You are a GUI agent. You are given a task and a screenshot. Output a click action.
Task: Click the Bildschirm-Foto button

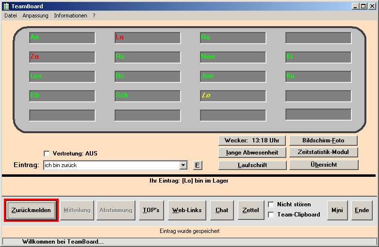(323, 140)
